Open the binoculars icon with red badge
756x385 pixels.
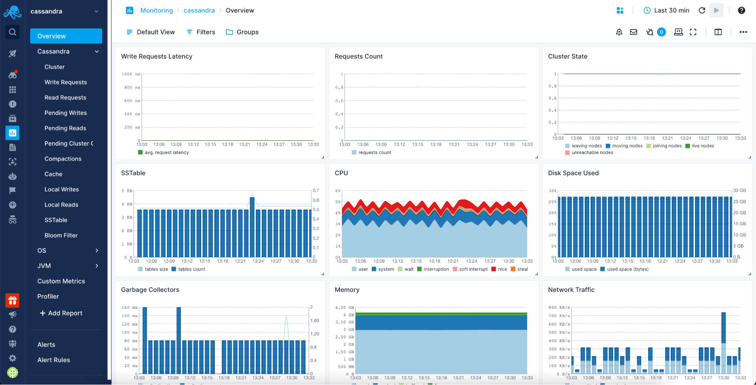[12, 75]
